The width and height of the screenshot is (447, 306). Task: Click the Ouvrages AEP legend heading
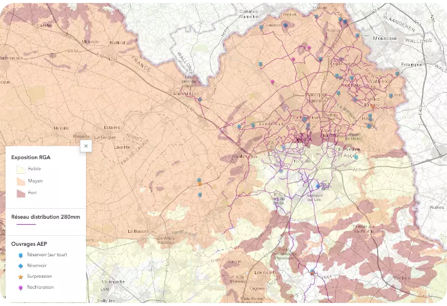pyautogui.click(x=29, y=244)
